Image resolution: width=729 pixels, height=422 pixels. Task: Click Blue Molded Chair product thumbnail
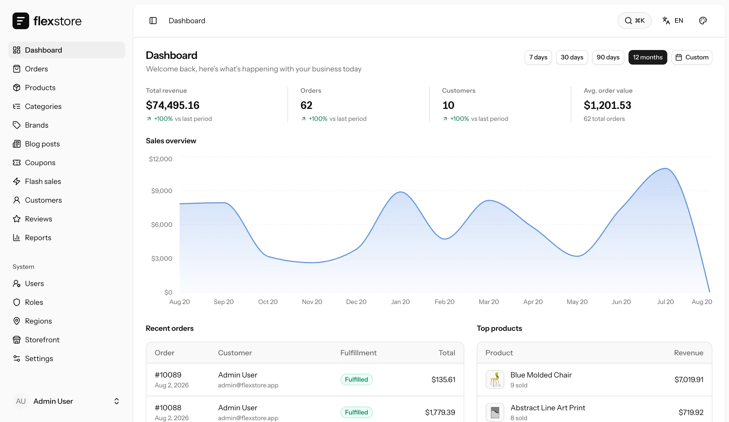coord(495,380)
